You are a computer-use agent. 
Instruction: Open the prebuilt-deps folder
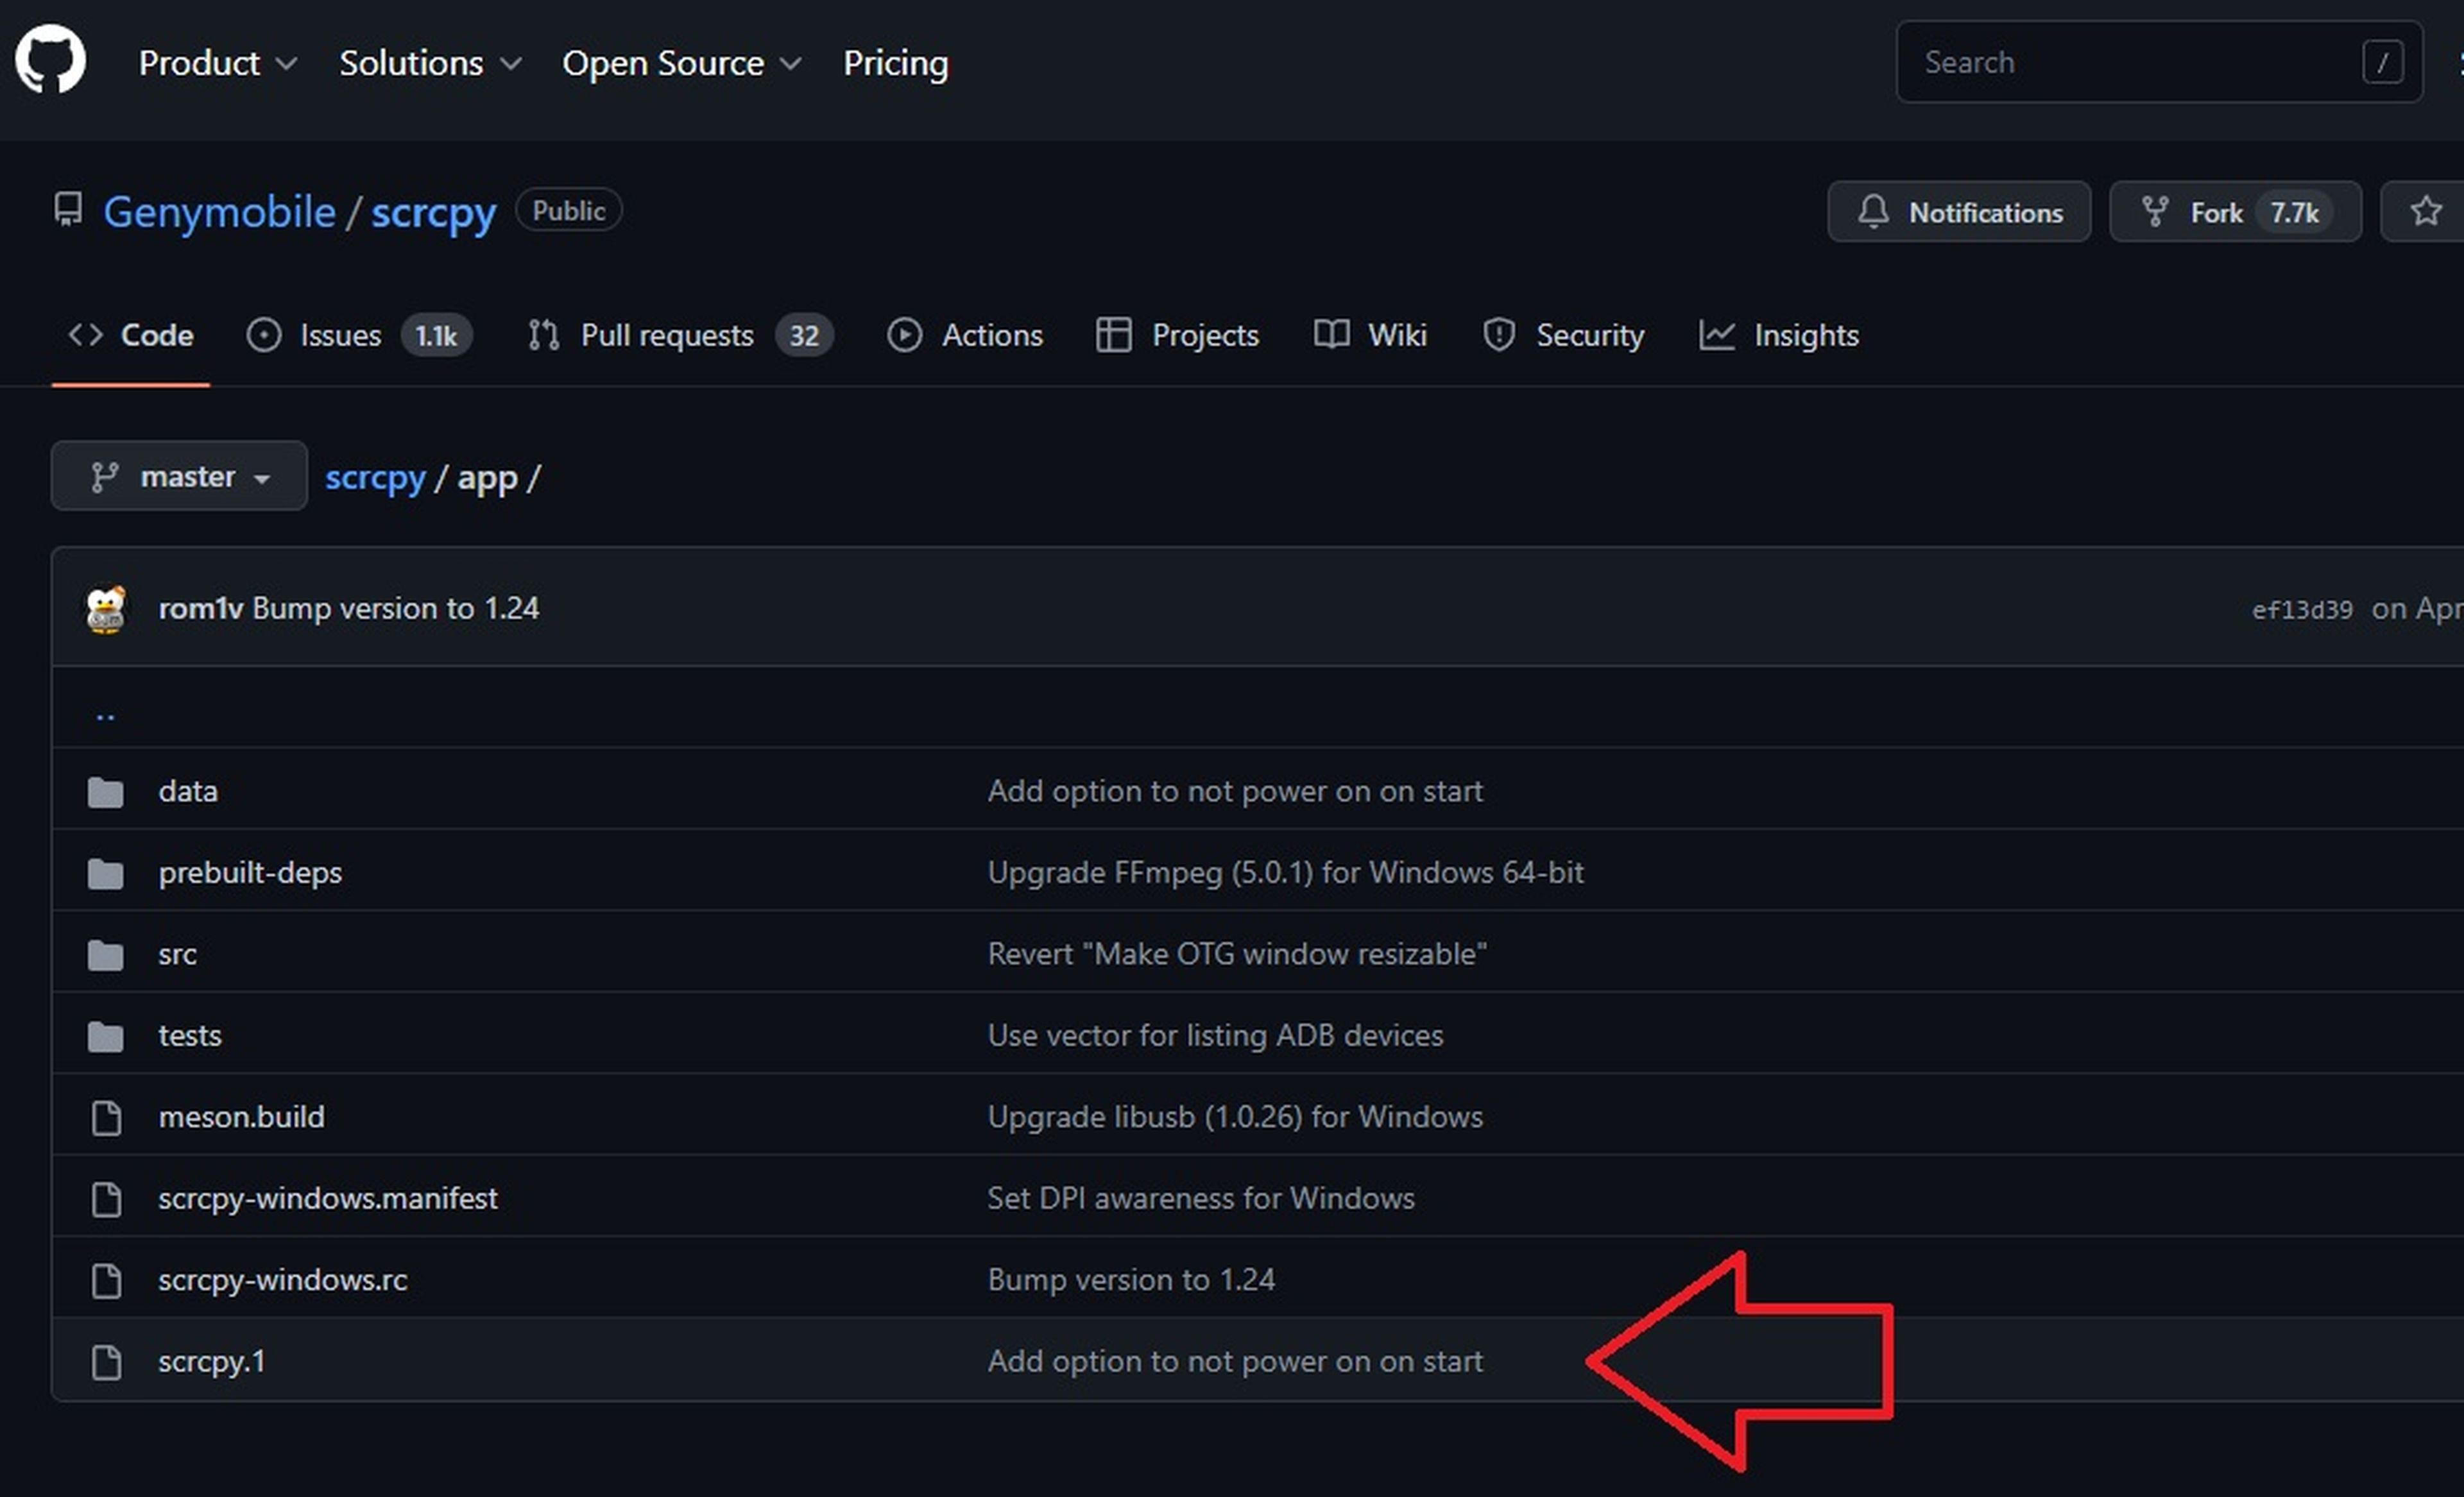(x=250, y=872)
